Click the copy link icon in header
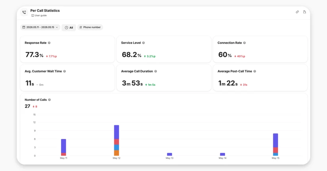The width and height of the screenshot is (327, 171). [297, 12]
